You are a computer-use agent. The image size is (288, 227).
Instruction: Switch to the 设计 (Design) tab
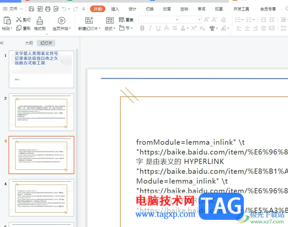coord(132,9)
